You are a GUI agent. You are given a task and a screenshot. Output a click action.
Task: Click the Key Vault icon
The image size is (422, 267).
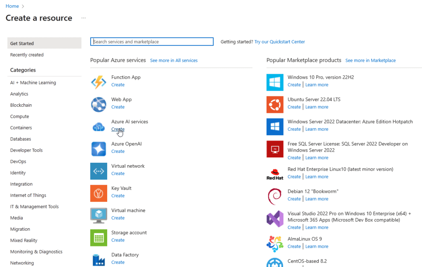[x=98, y=193]
